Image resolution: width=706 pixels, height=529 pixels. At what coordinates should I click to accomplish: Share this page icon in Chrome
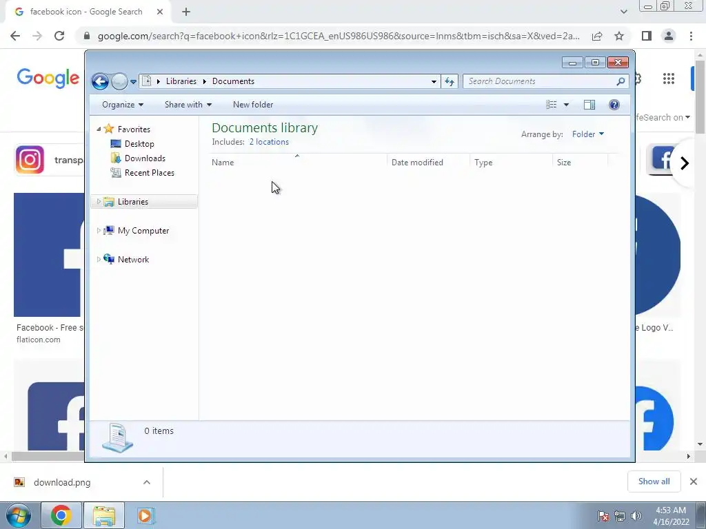pyautogui.click(x=597, y=36)
